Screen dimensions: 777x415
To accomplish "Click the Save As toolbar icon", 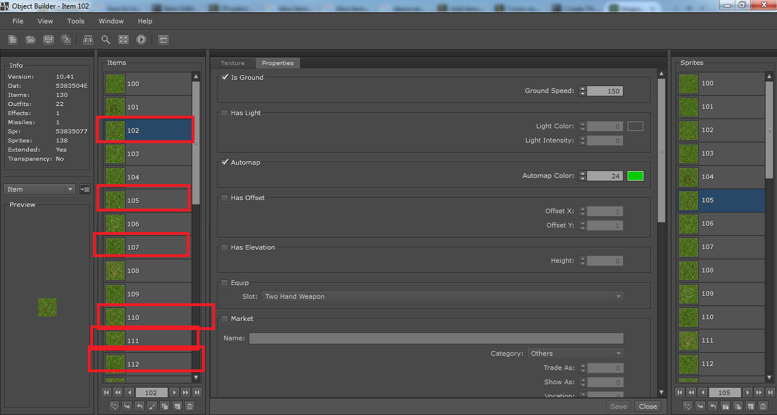I will (66, 39).
